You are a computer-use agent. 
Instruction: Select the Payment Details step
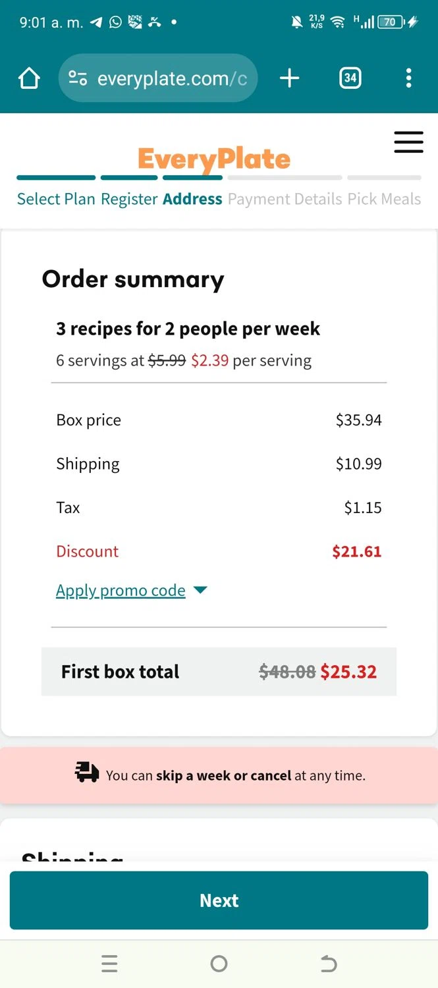[285, 199]
